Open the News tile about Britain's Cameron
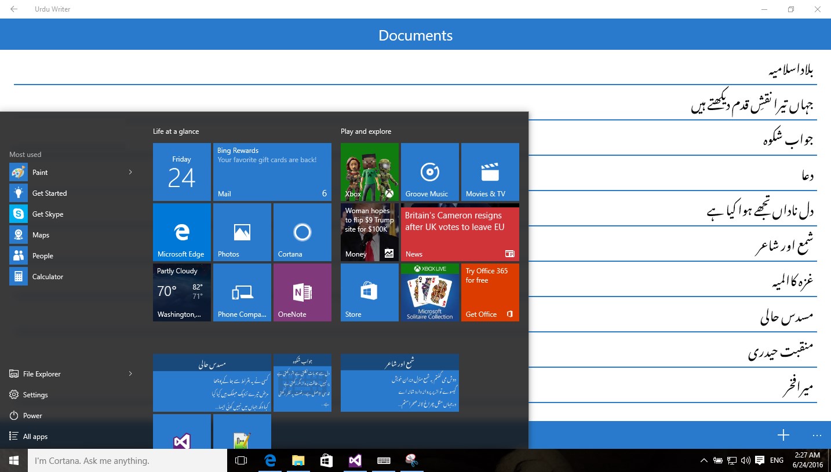The width and height of the screenshot is (831, 472). point(460,232)
